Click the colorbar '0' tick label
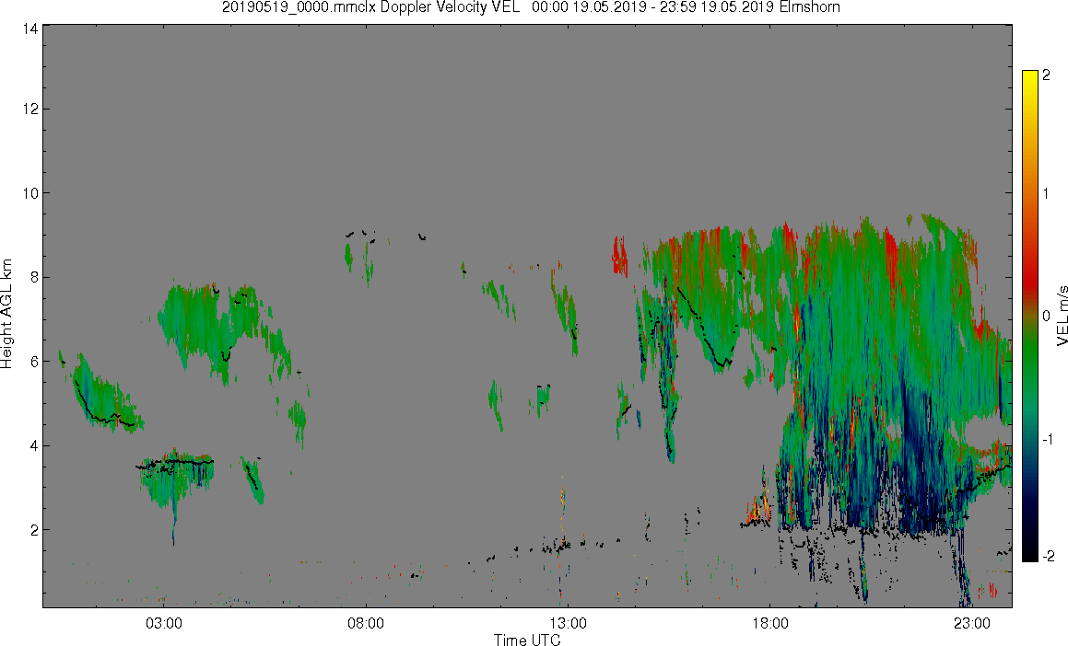This screenshot has width=1068, height=646. (1046, 317)
